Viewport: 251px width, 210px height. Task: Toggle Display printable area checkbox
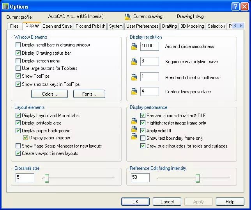tap(18, 123)
